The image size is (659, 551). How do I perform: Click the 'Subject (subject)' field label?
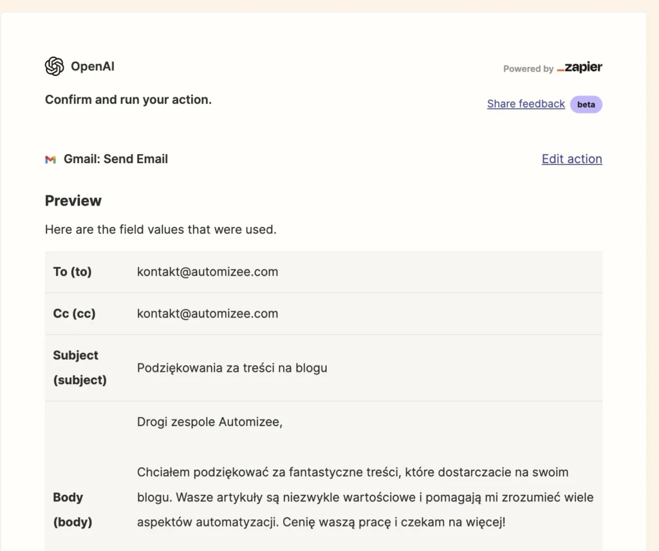79,368
